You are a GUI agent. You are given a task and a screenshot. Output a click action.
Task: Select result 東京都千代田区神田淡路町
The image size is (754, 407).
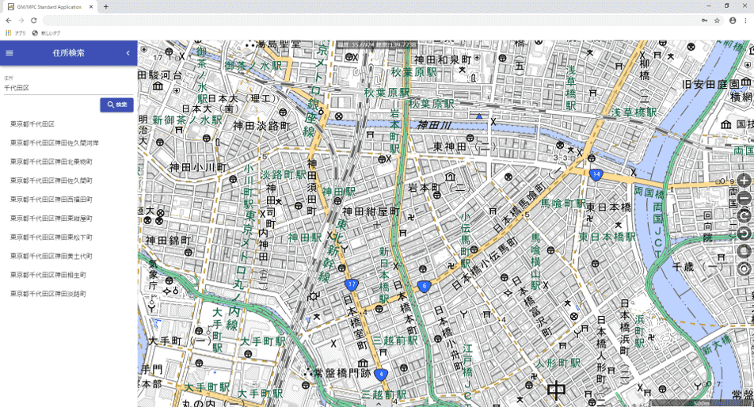point(48,294)
